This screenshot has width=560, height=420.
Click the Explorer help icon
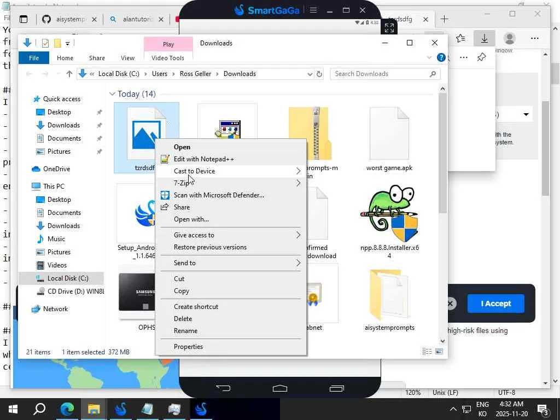pyautogui.click(x=441, y=57)
